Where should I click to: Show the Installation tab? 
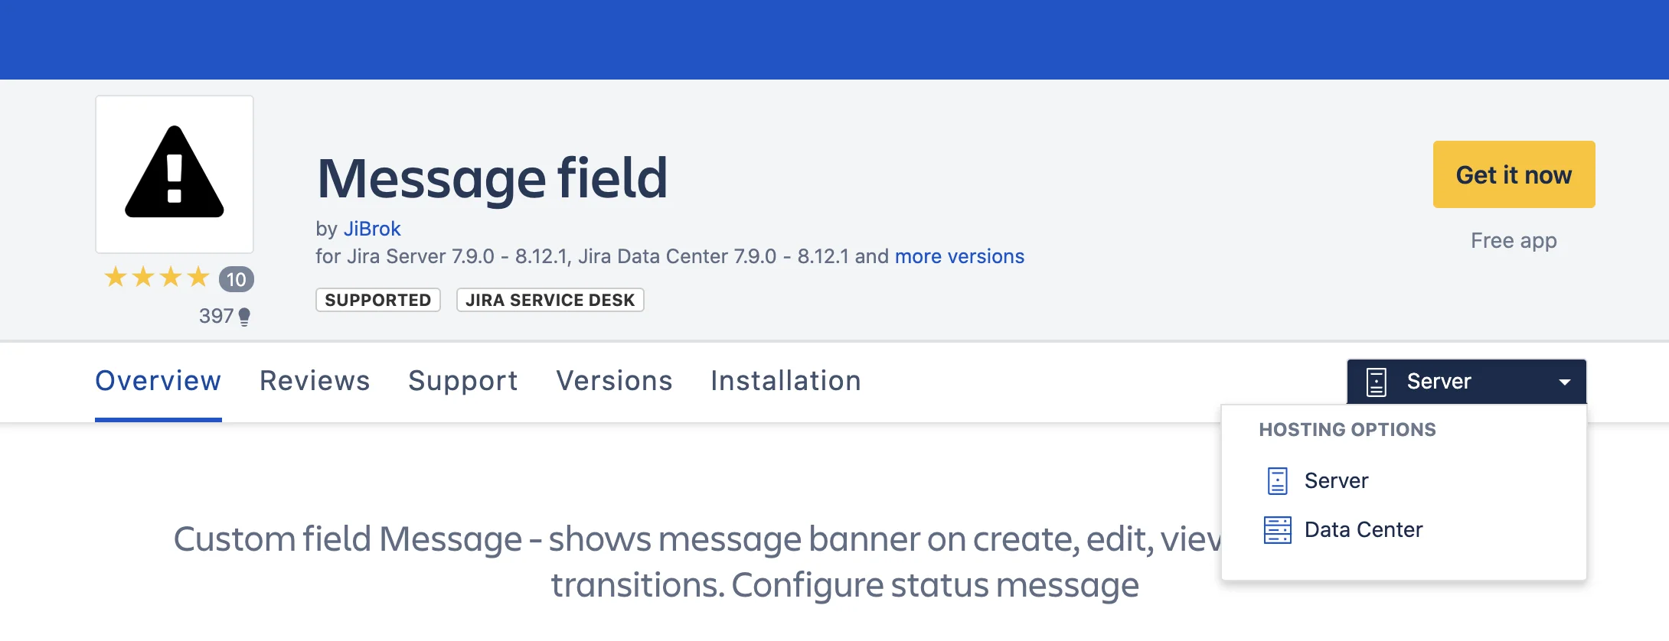tap(786, 381)
